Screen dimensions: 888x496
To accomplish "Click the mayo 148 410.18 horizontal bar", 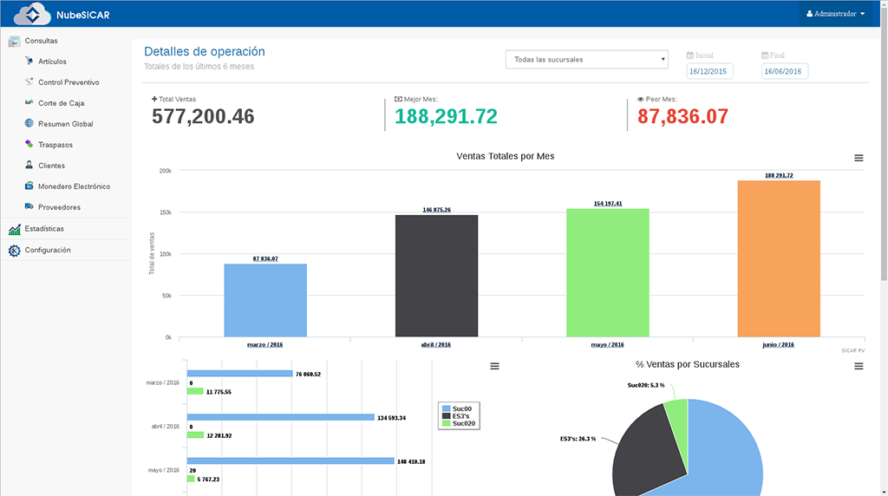I will 291,461.
